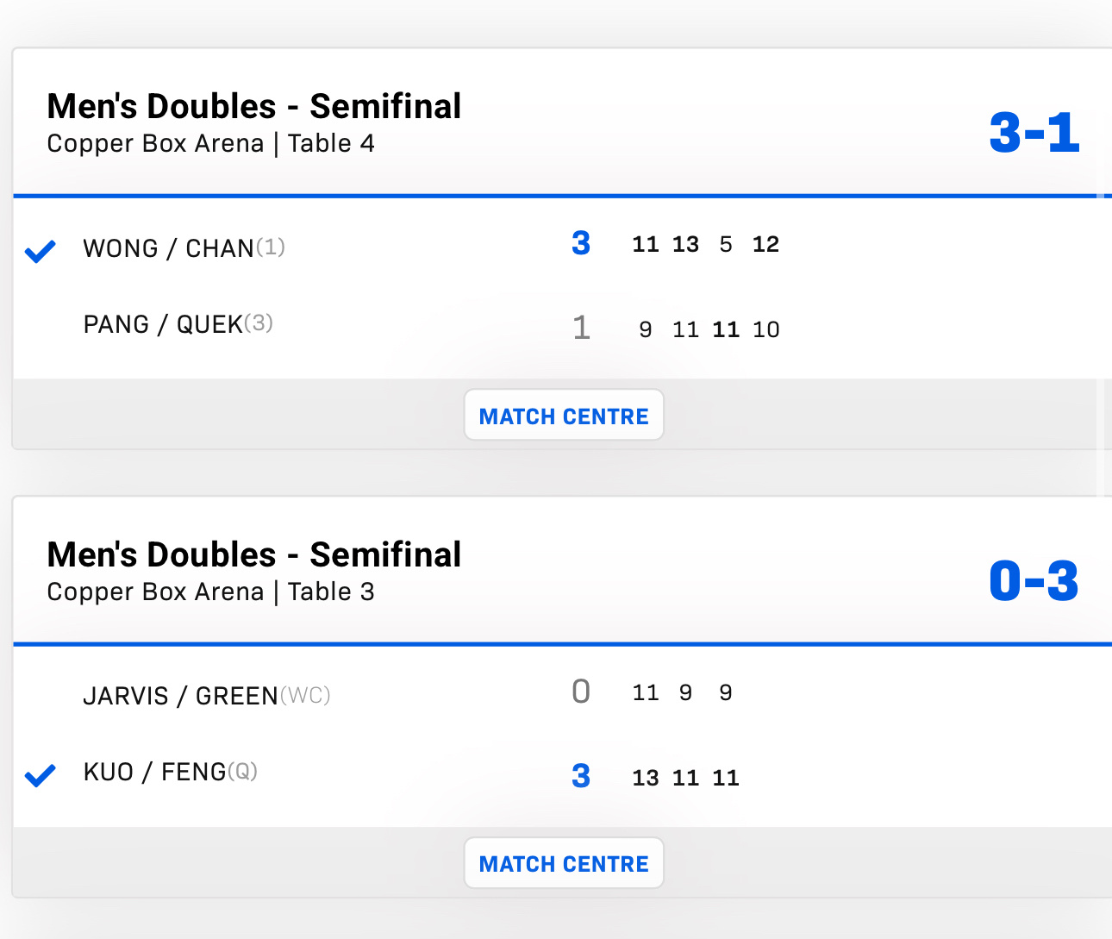Click the seed (3) badge next to PANG / QUEK
The height and width of the screenshot is (939, 1112).
[259, 323]
